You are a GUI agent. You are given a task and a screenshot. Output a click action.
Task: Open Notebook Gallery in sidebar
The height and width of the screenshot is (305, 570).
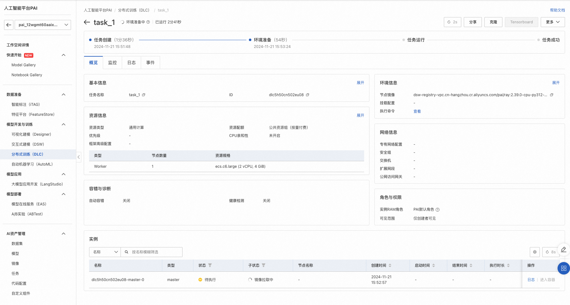pos(27,75)
